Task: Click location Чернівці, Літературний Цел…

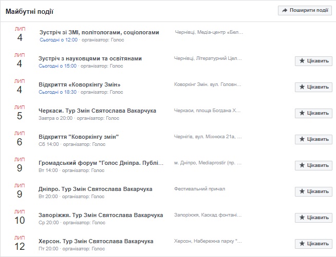Action: tap(208, 58)
